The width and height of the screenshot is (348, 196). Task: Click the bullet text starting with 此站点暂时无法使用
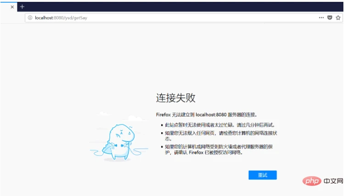click(220, 125)
